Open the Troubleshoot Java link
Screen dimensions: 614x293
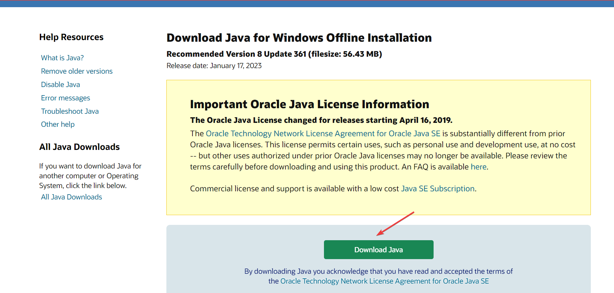coord(70,111)
